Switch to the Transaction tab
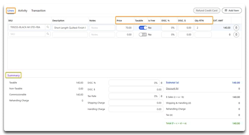This screenshot has height=135, width=249. point(38,10)
